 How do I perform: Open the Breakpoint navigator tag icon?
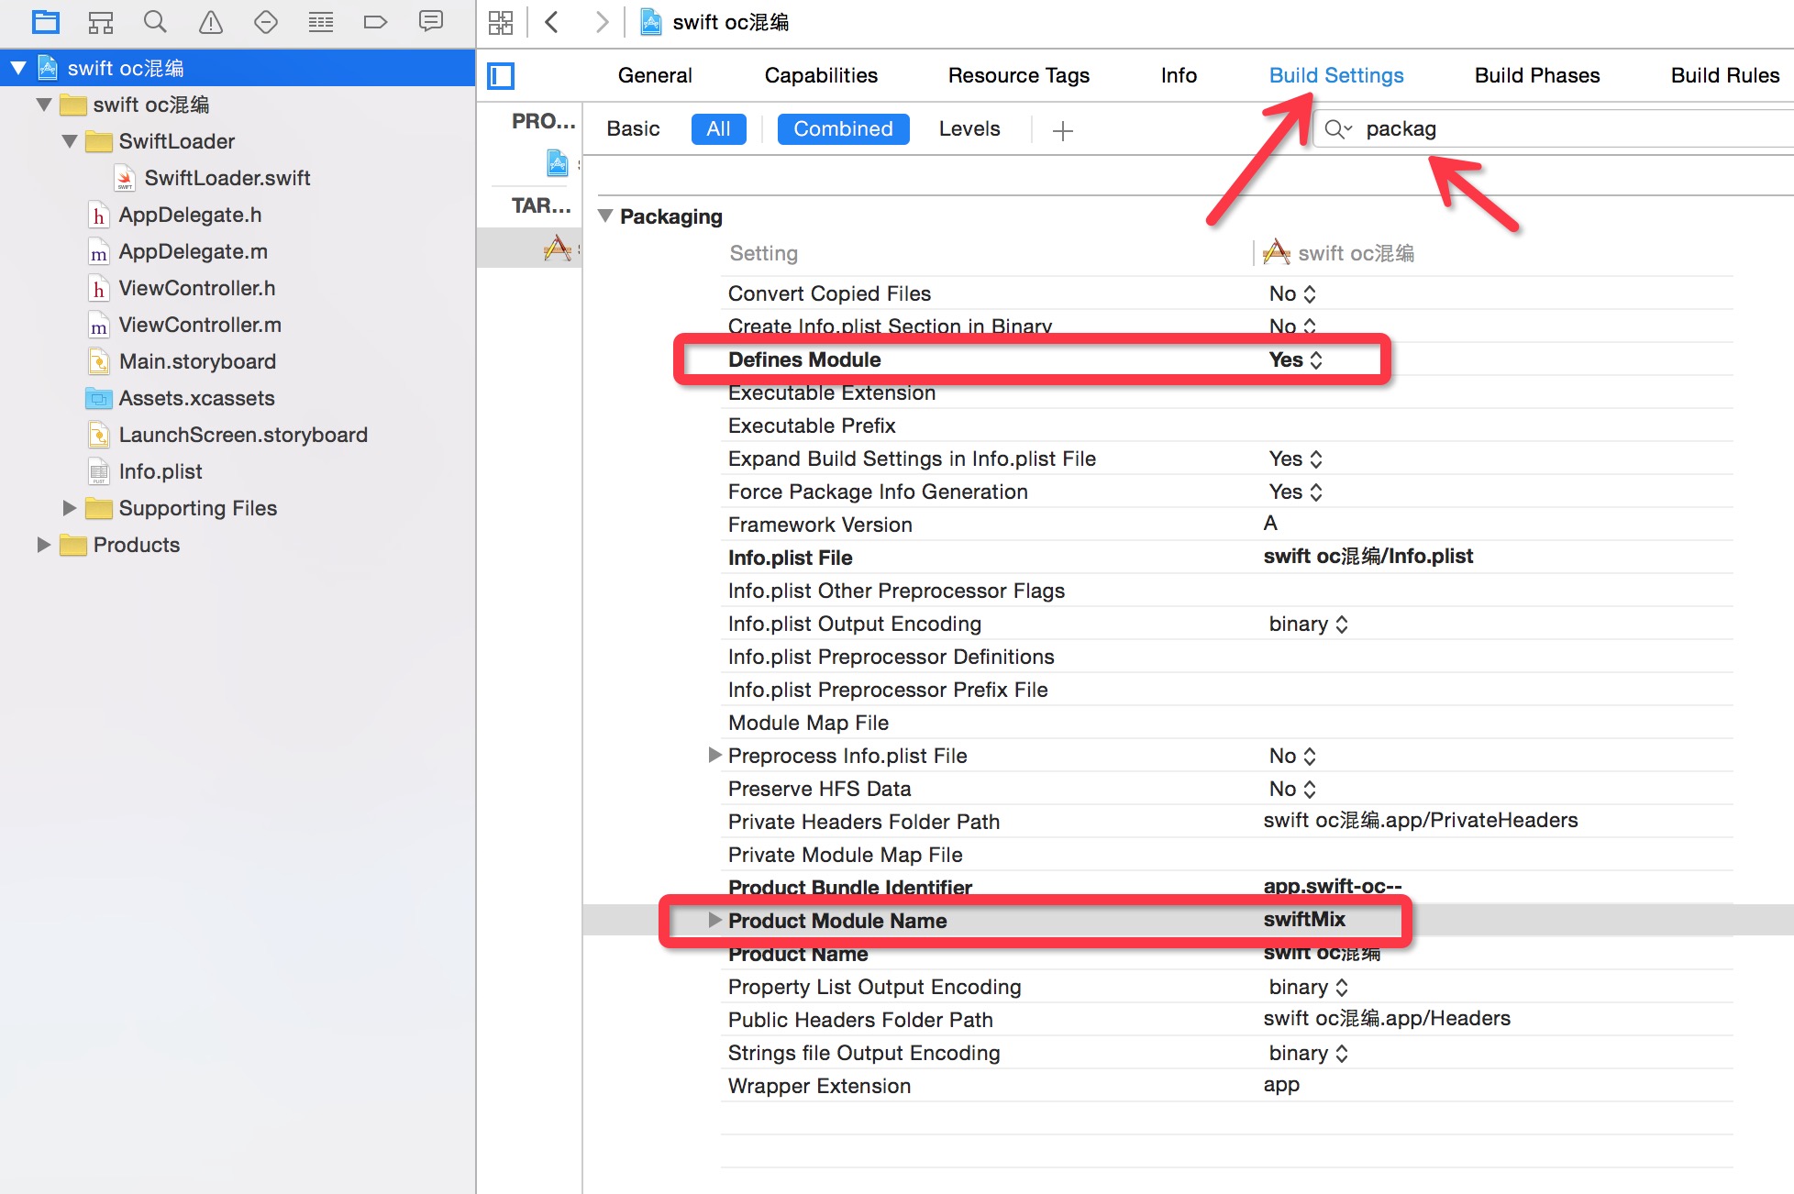click(x=376, y=22)
